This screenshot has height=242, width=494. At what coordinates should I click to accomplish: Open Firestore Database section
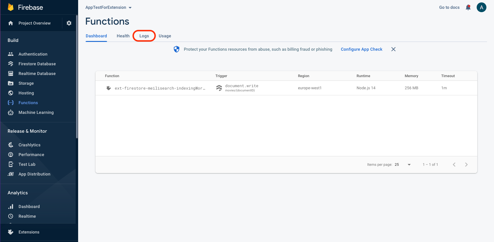[37, 64]
